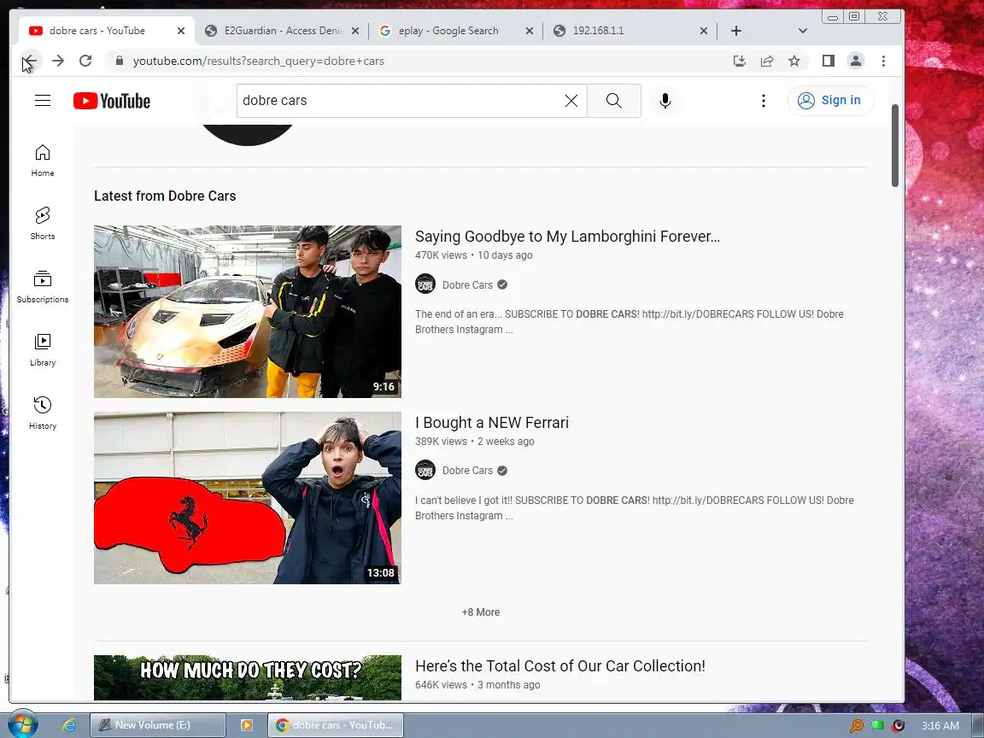The width and height of the screenshot is (984, 738).
Task: Click the '389K views • 2 weeks ago' text
Action: click(474, 441)
